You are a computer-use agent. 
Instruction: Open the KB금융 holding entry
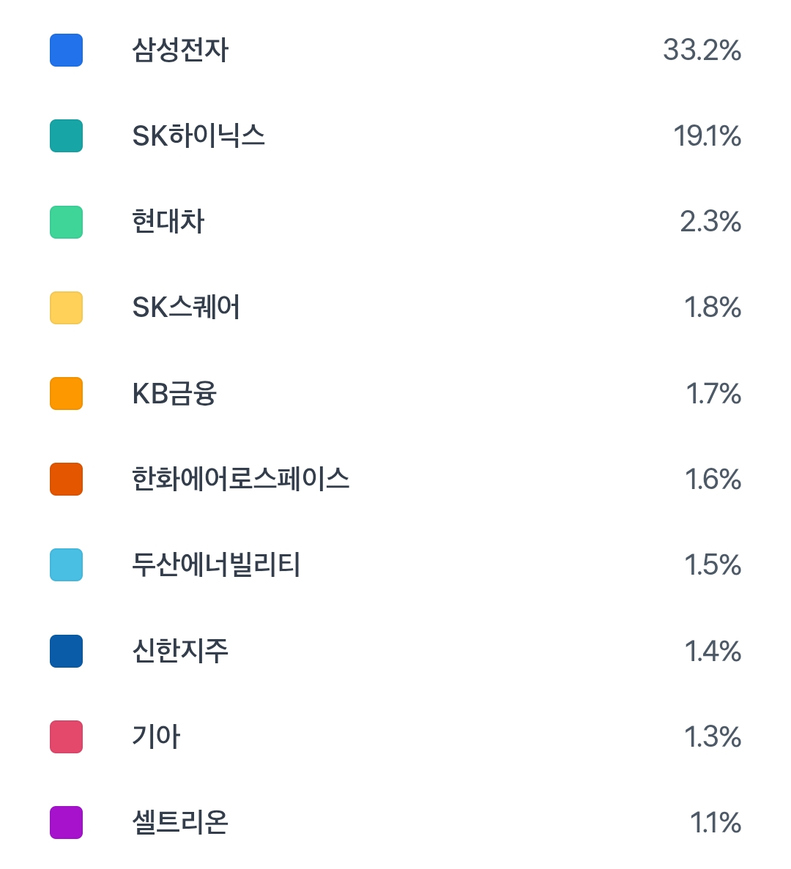[174, 394]
